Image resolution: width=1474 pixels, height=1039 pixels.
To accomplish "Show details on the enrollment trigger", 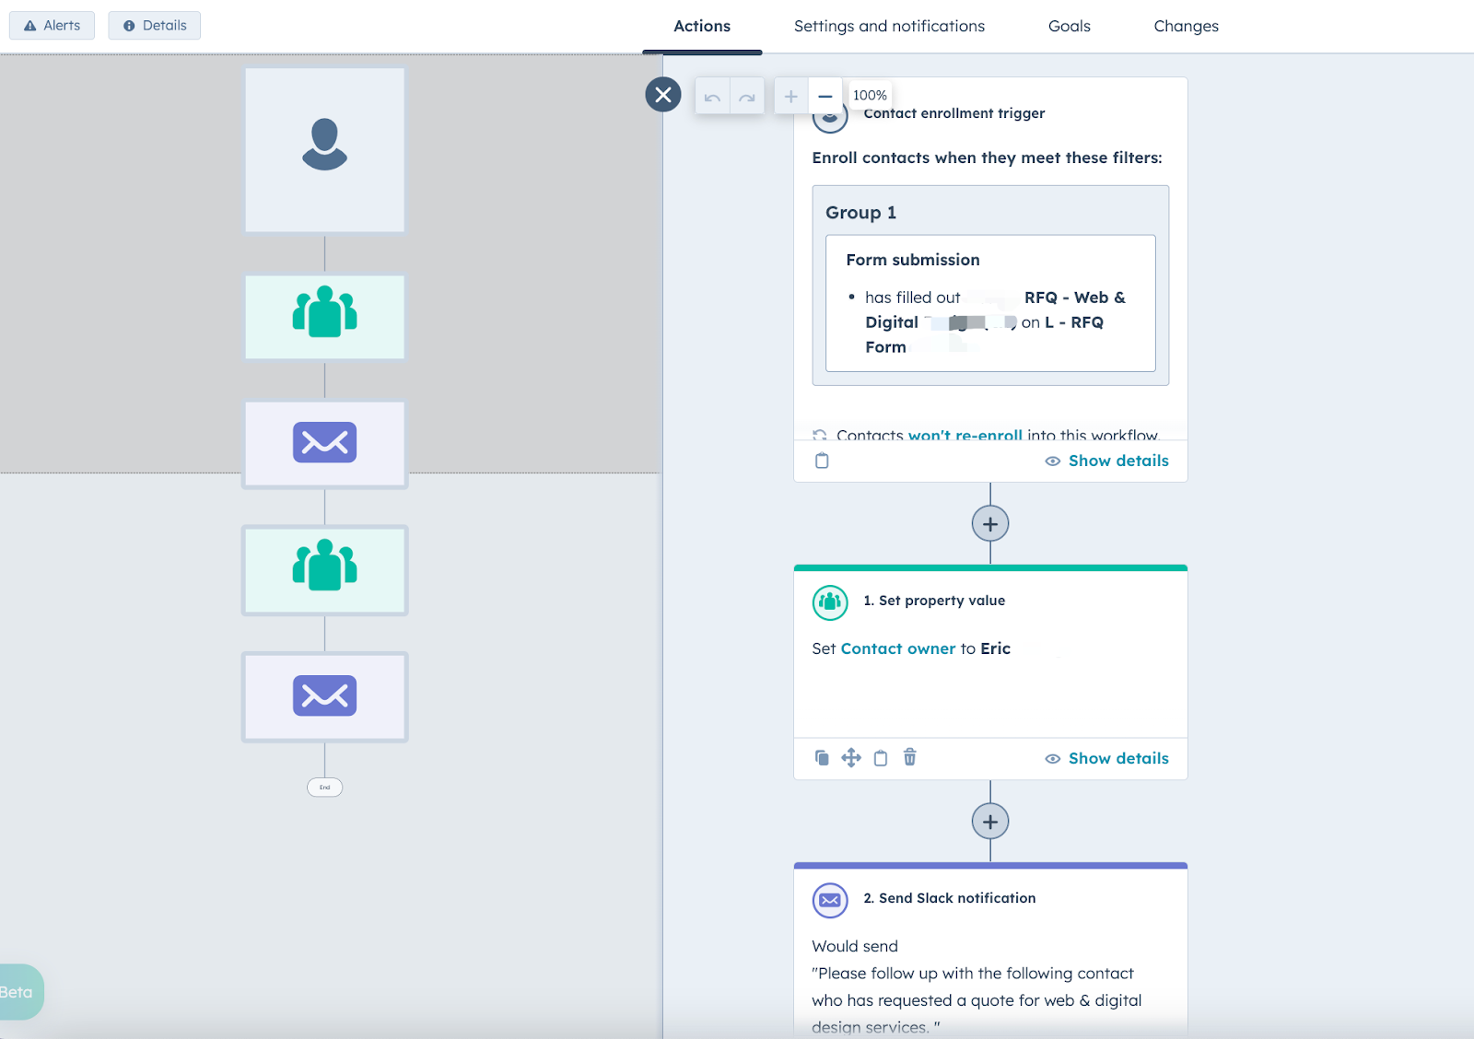I will tap(1117, 461).
